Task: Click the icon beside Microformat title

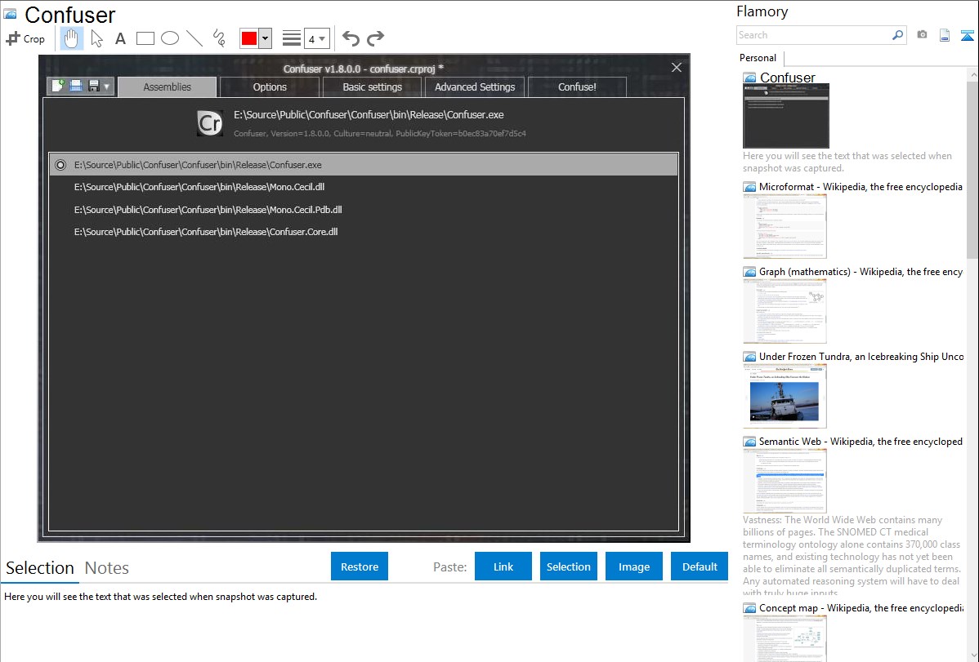Action: point(749,187)
